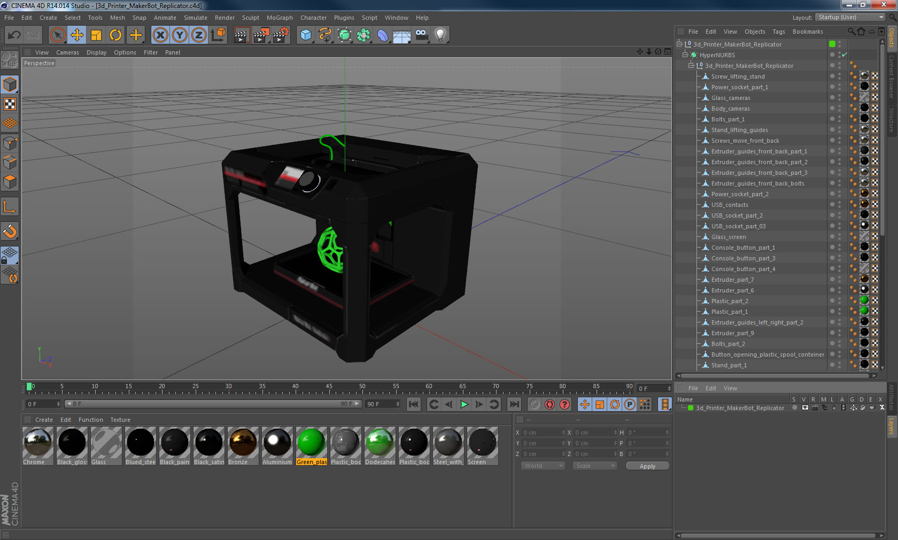898x540 pixels.
Task: Click the Undo arrow icon
Action: coord(14,35)
